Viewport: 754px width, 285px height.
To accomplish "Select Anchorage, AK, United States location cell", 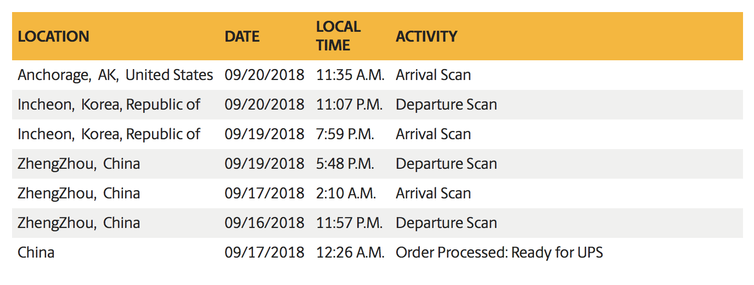I will (x=115, y=75).
